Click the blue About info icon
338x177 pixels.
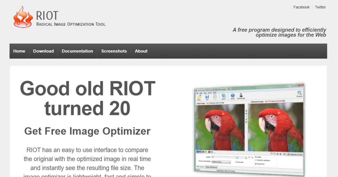click(x=233, y=96)
